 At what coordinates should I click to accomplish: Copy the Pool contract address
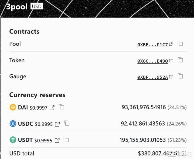pyautogui.click(x=181, y=44)
